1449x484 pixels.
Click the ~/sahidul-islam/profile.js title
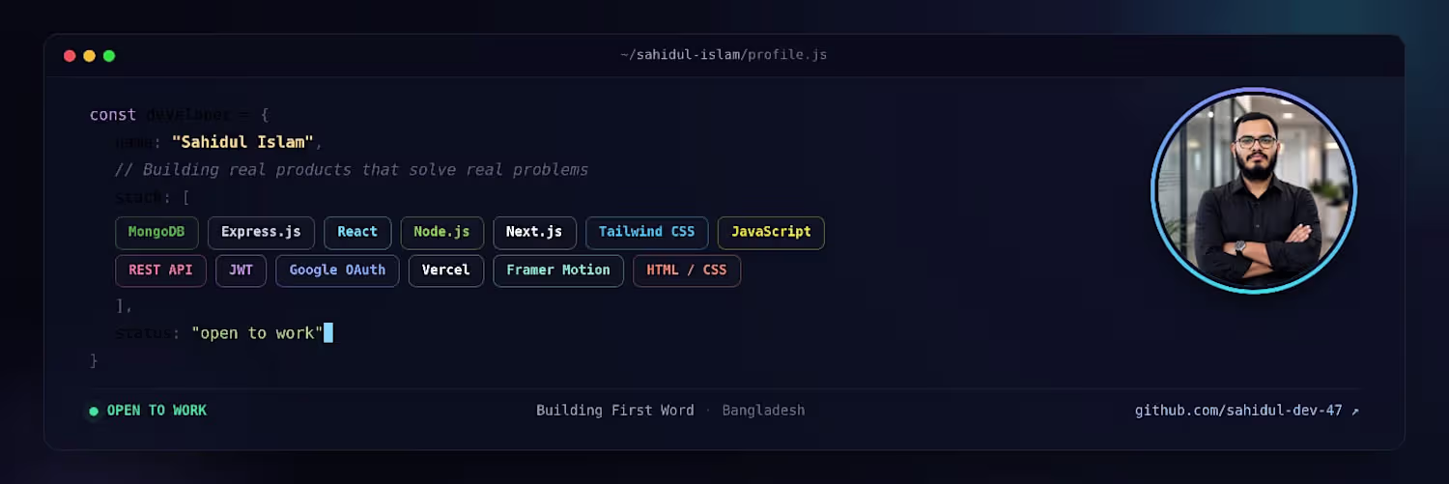pos(724,55)
